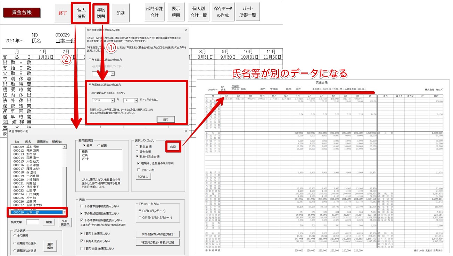The height and width of the screenshot is (256, 453).
Task: Click the 年度切替 toolbar button
Action: tap(101, 13)
